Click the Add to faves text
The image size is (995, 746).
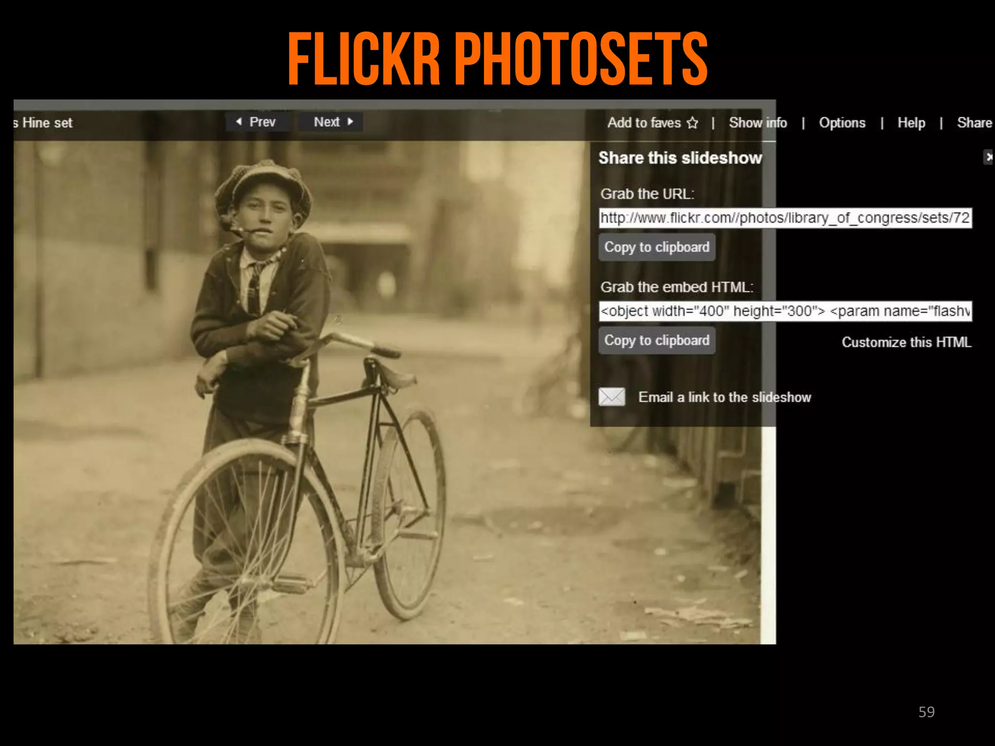pos(644,123)
